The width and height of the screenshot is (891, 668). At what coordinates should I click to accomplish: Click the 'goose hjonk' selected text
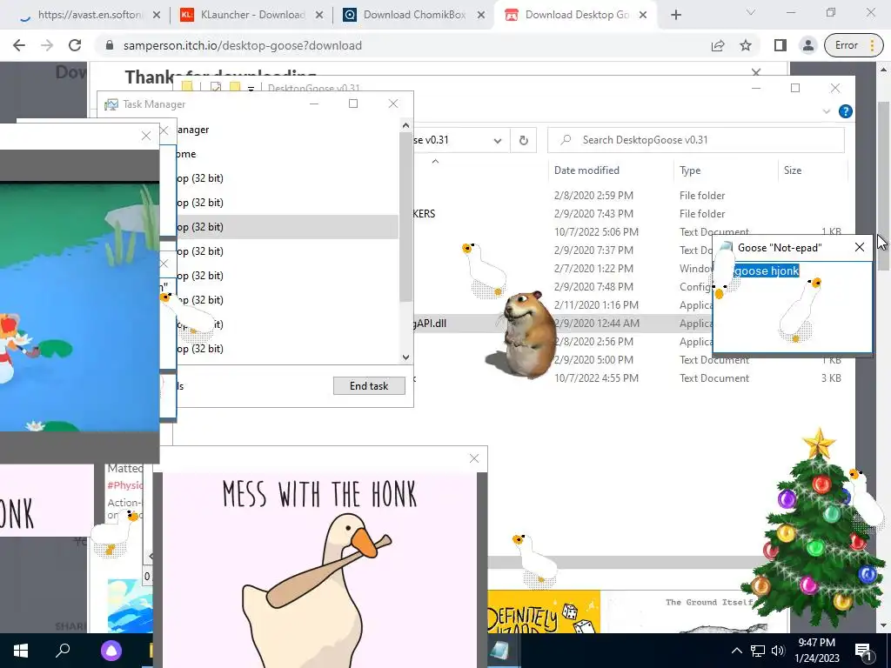tap(767, 271)
